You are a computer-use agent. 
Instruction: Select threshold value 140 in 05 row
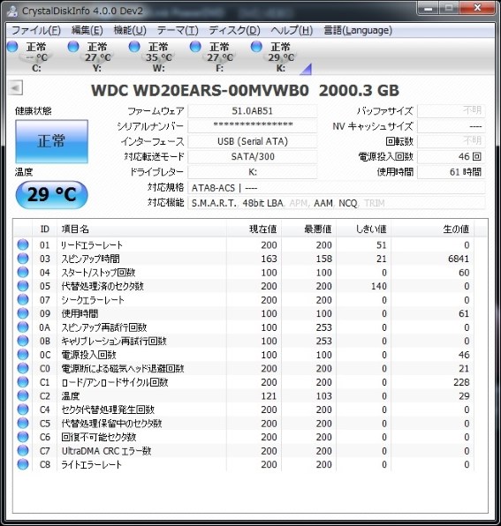(x=379, y=286)
